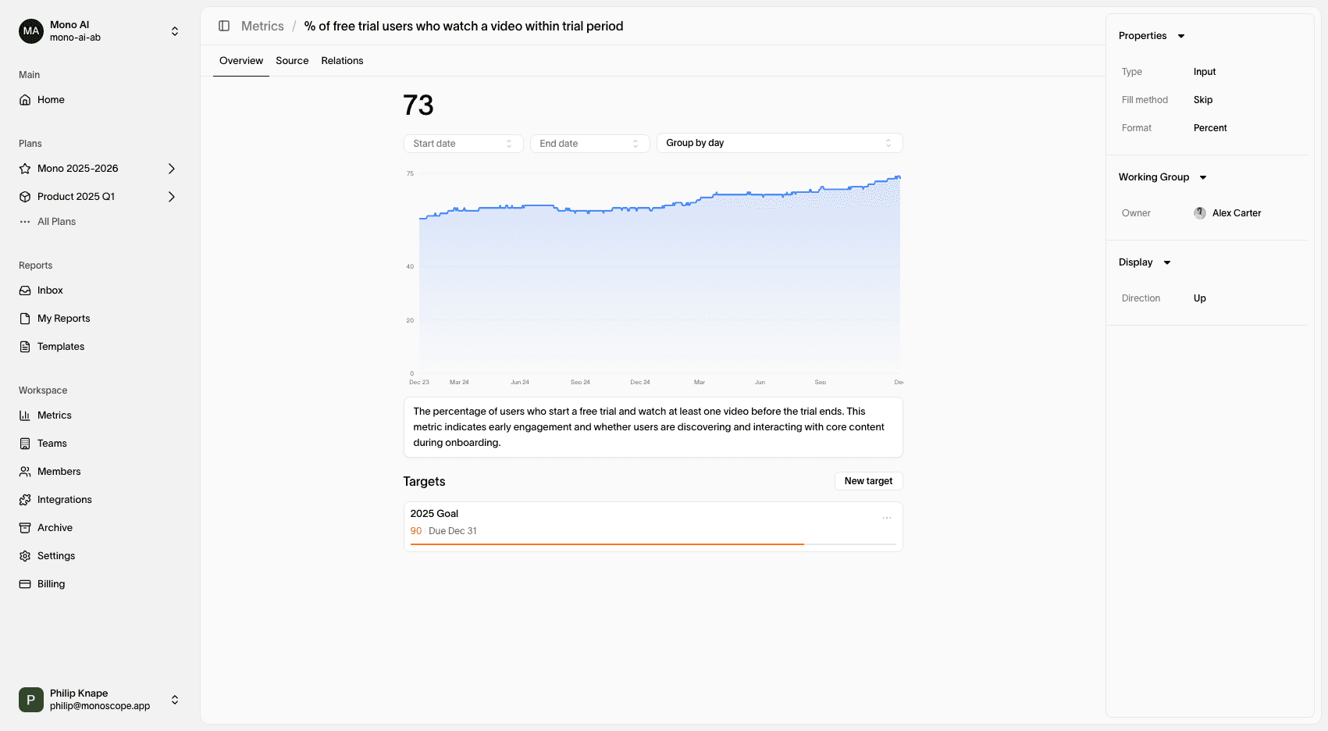Open Billing card icon
This screenshot has height=731, width=1328.
(25, 584)
